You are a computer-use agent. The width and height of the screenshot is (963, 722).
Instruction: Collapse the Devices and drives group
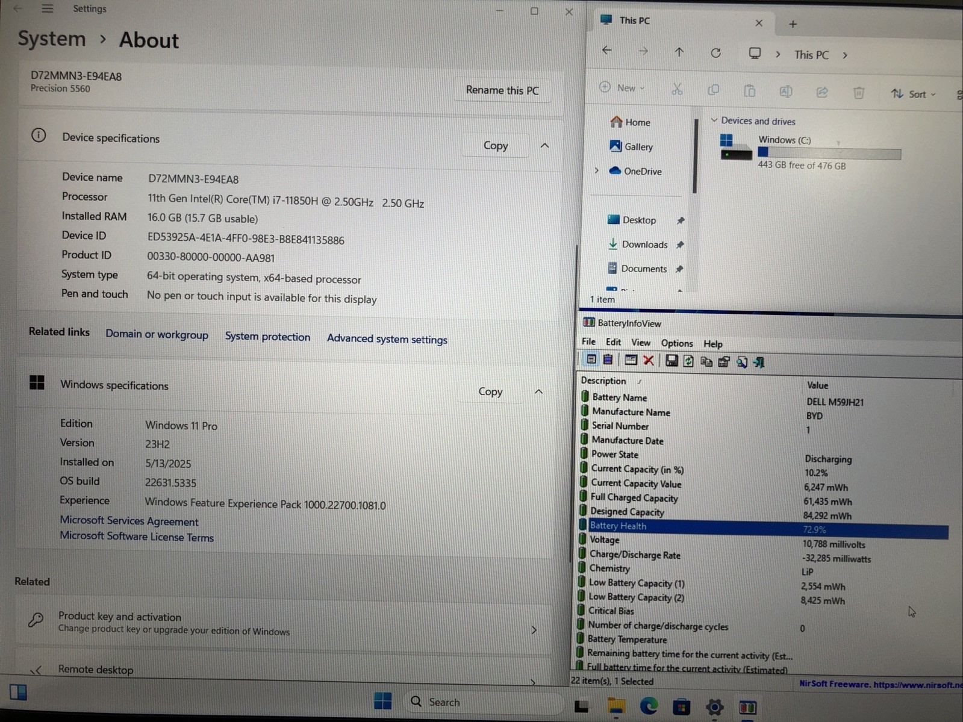(x=714, y=120)
